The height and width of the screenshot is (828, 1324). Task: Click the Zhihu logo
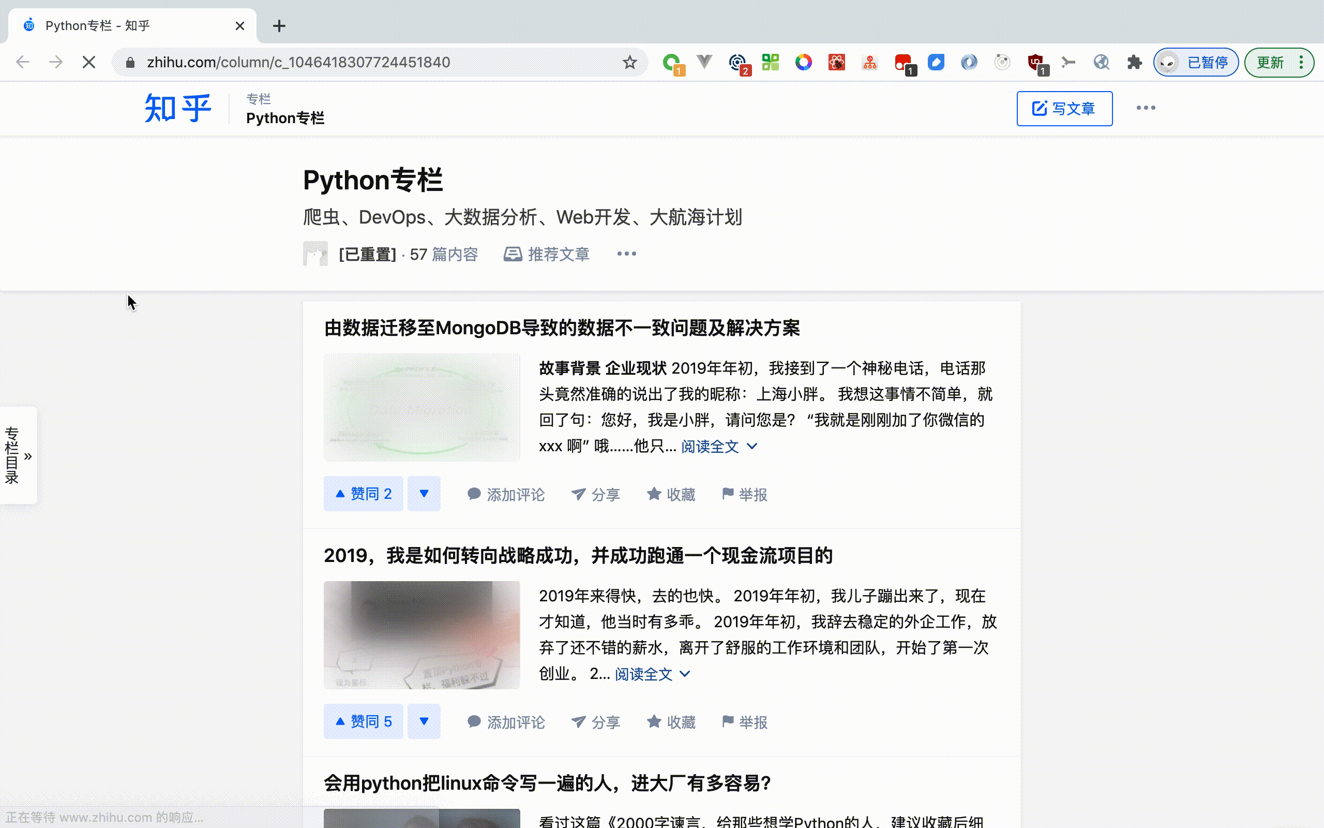[x=178, y=108]
